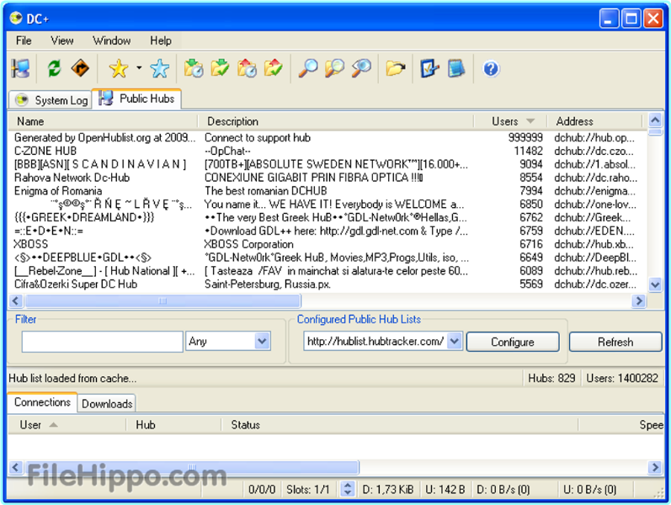
Task: Click the U: 142 B status entry
Action: pos(445,489)
